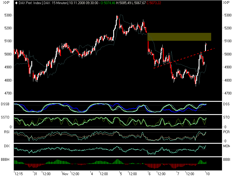Click the DIX indicator label
234x176 pixels.
coord(7,146)
